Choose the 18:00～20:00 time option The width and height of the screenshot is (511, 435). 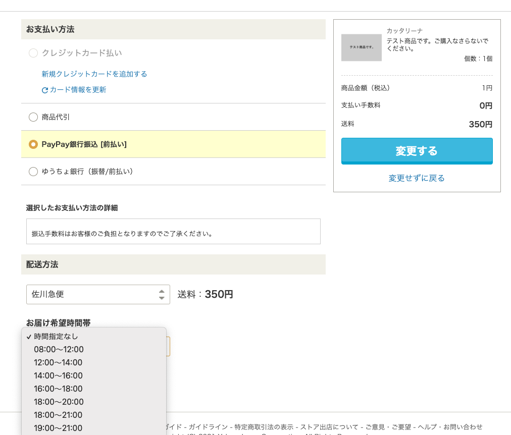click(x=59, y=402)
